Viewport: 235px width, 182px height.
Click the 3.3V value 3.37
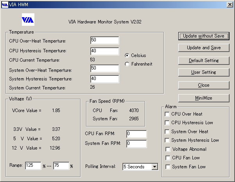coord(56,129)
